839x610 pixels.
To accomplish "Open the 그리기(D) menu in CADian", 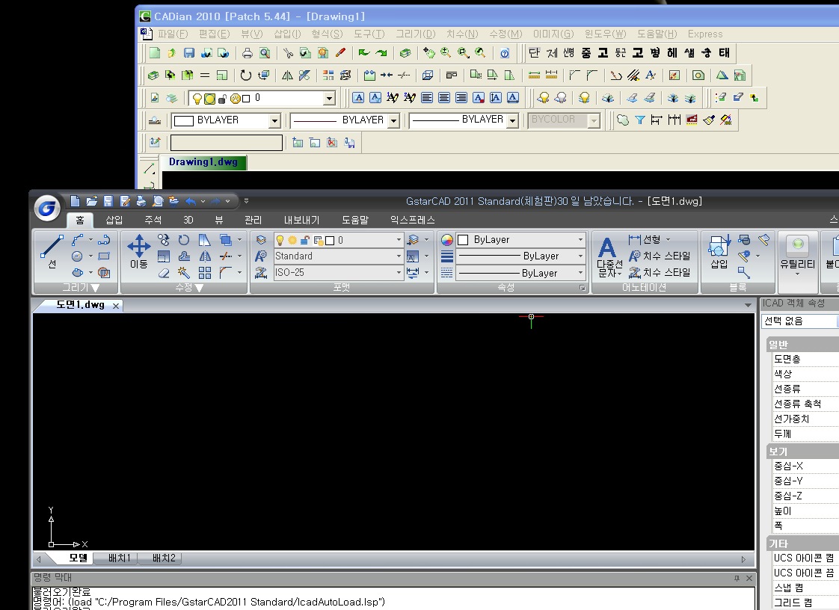I will (x=416, y=34).
